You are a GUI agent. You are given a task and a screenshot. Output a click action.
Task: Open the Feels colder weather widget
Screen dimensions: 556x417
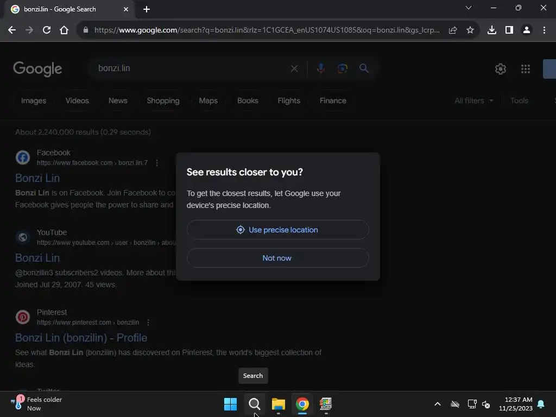coord(36,404)
